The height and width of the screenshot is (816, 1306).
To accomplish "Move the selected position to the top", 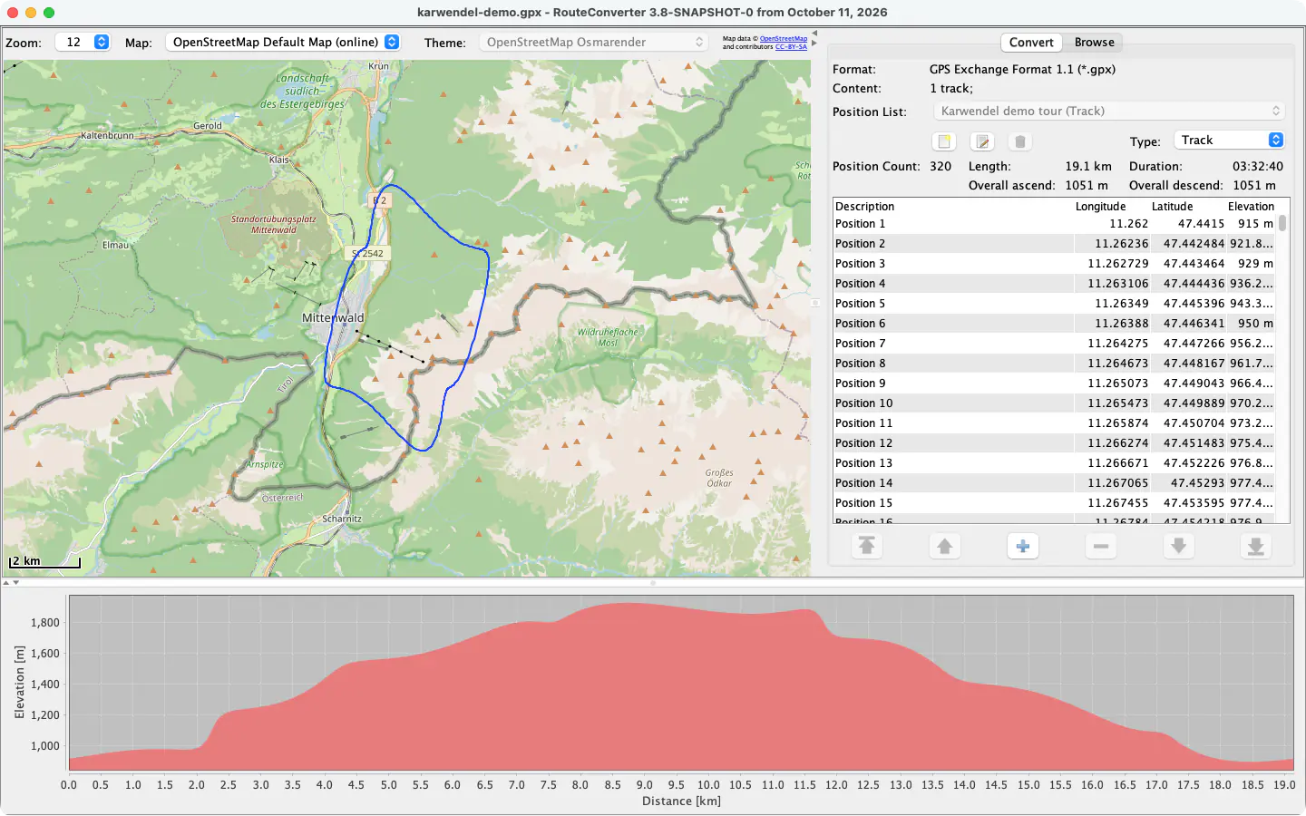I will click(x=867, y=546).
